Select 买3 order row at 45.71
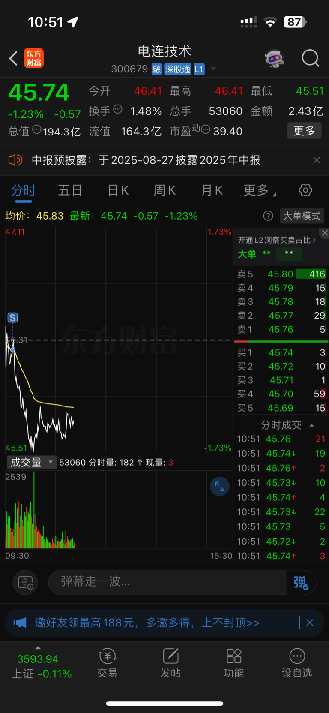 tap(281, 380)
